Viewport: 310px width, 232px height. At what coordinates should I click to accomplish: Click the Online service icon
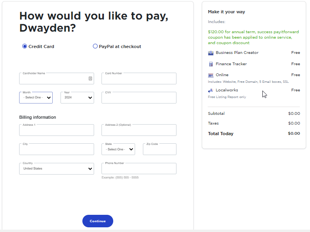tap(211, 75)
